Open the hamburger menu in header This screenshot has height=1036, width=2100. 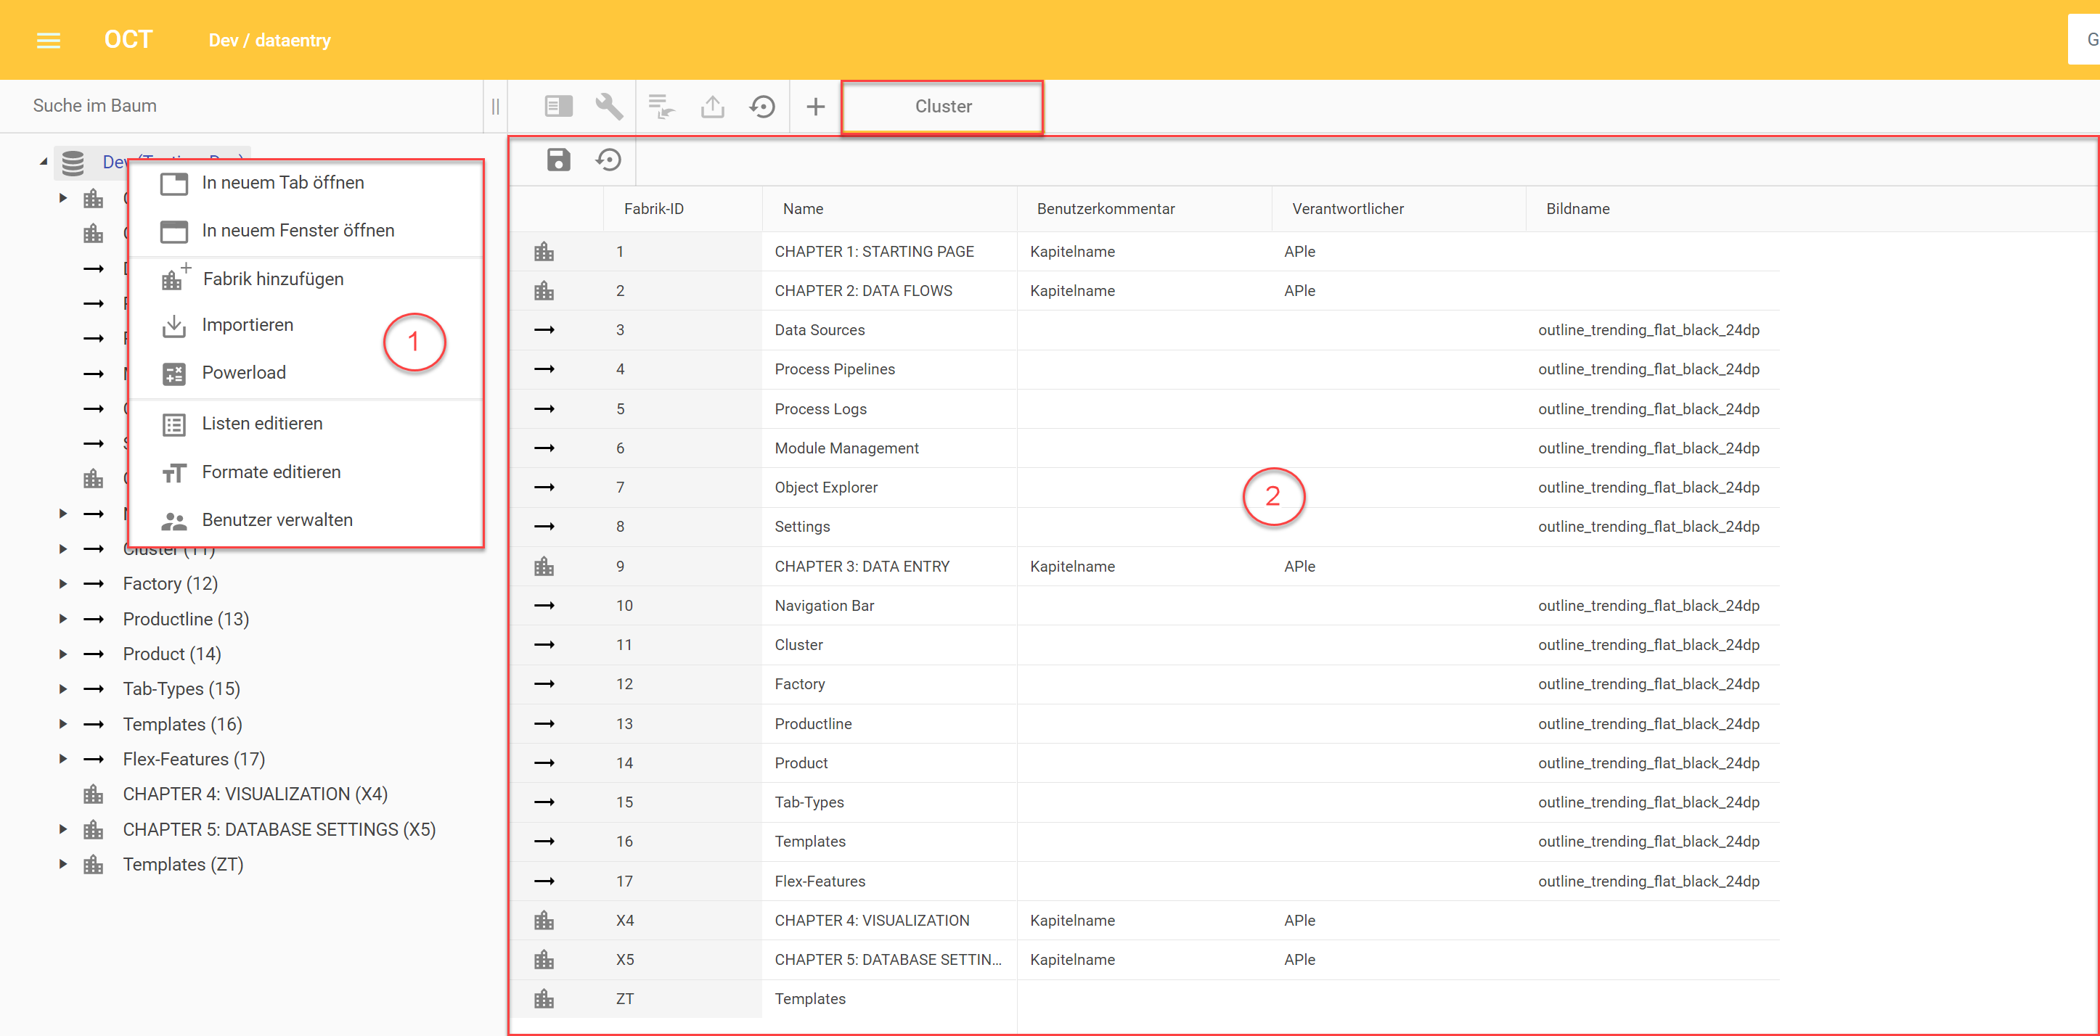(x=48, y=40)
